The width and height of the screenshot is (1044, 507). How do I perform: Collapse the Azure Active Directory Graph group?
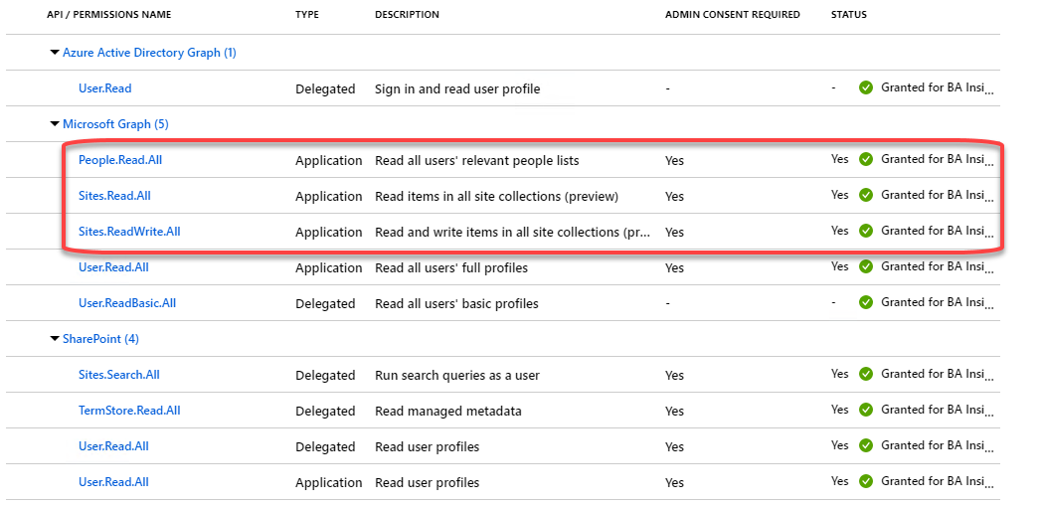coord(55,53)
